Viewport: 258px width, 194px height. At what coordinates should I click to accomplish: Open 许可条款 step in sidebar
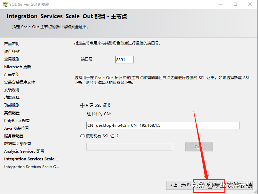click(x=12, y=52)
